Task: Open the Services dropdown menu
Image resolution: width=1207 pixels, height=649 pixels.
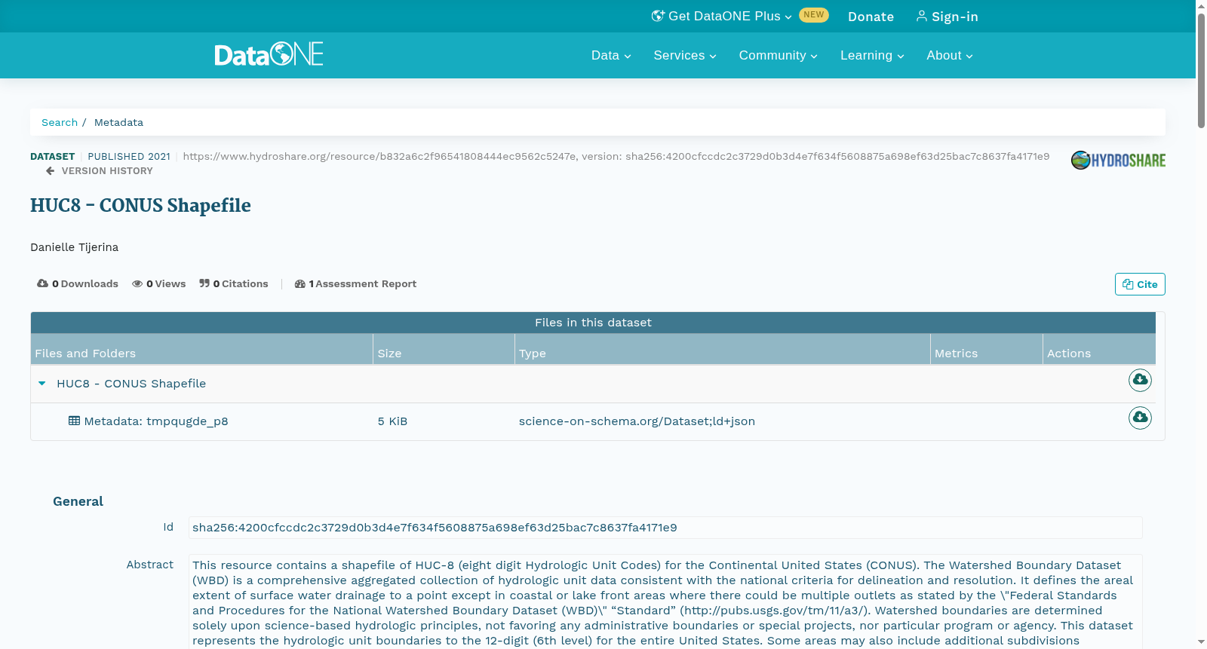Action: (685, 56)
